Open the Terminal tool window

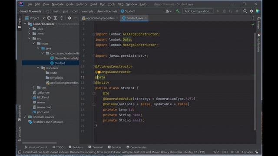96,147
